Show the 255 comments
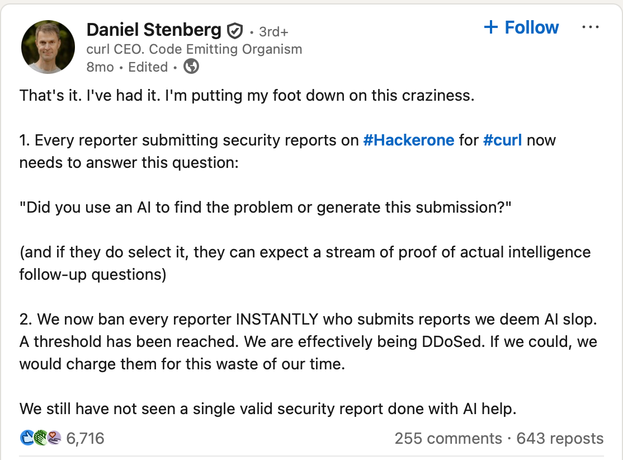623x460 pixels. click(x=448, y=438)
